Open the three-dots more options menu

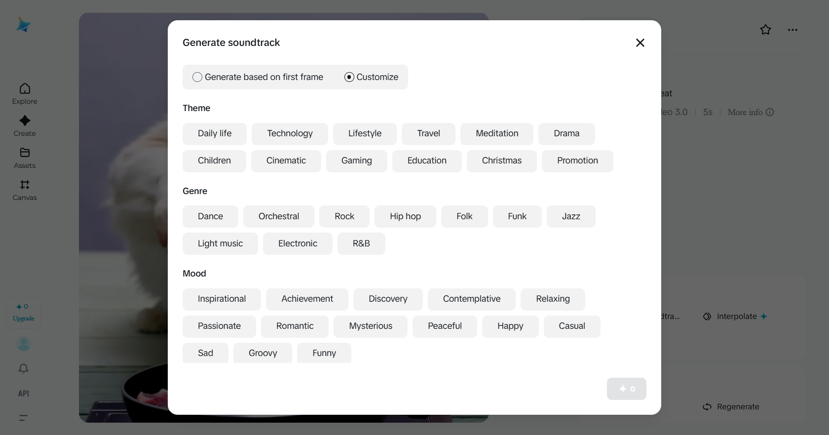tap(792, 30)
